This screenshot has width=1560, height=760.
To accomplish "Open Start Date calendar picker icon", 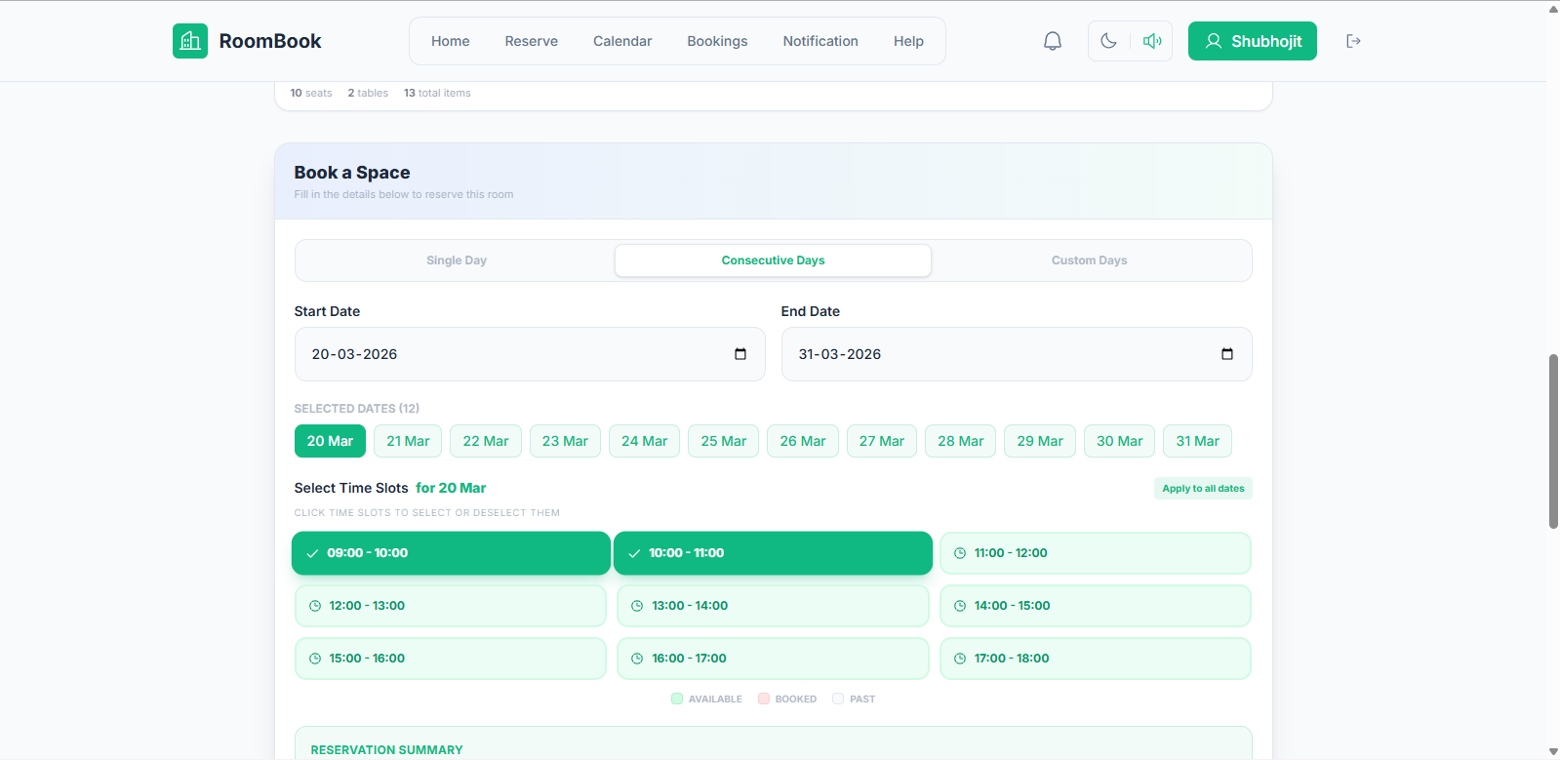I will (x=740, y=354).
